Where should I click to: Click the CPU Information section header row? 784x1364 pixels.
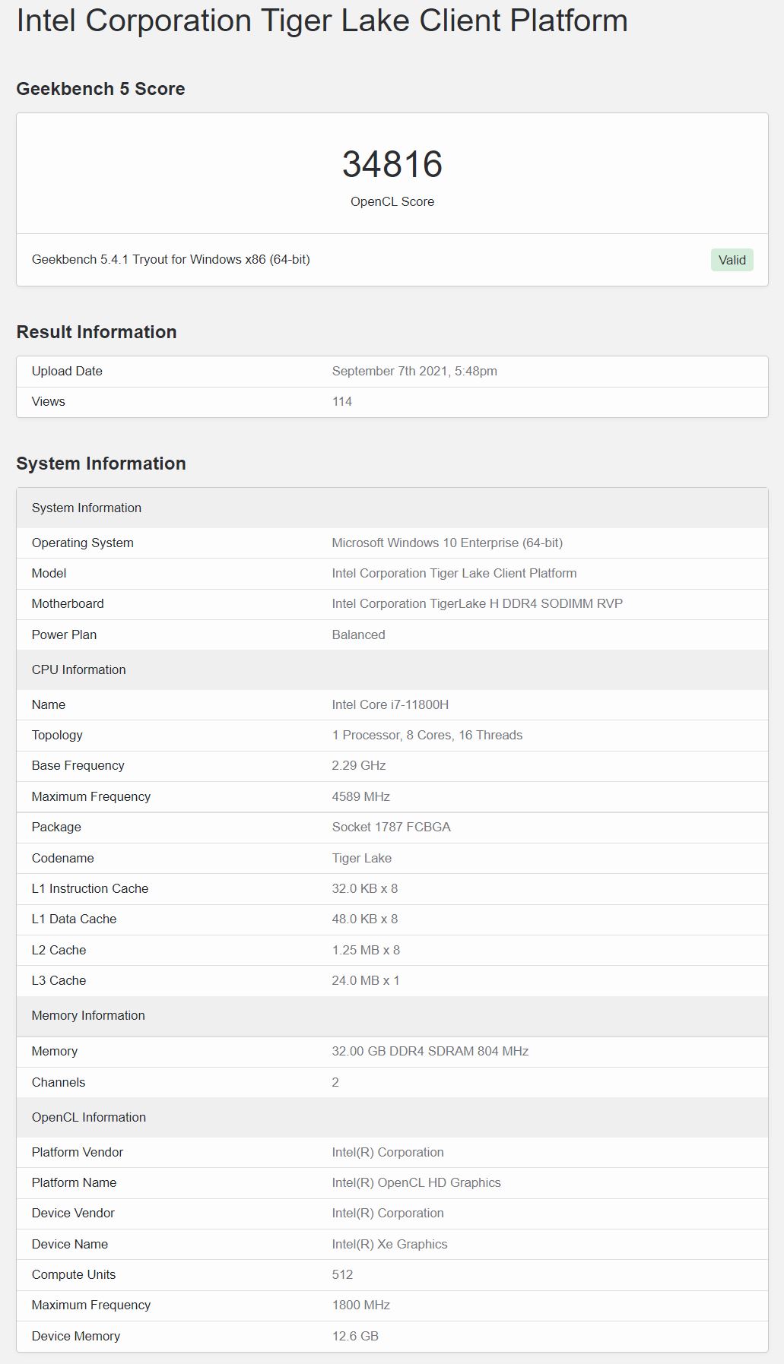pyautogui.click(x=392, y=669)
